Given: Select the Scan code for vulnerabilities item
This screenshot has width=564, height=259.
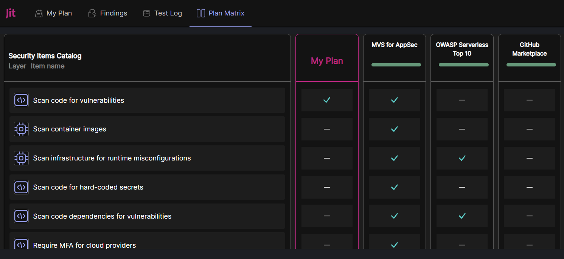Looking at the screenshot, I should [147, 100].
